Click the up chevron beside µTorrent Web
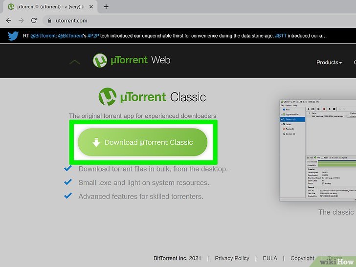 [x=75, y=62]
